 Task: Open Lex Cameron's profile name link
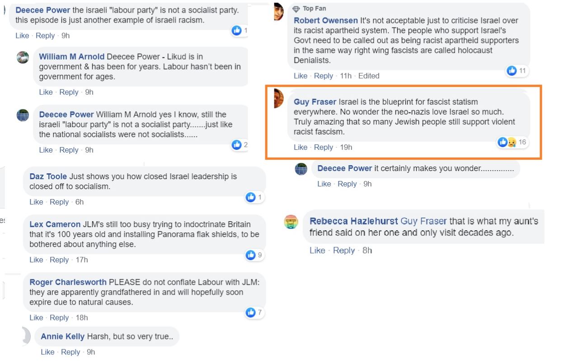(55, 224)
